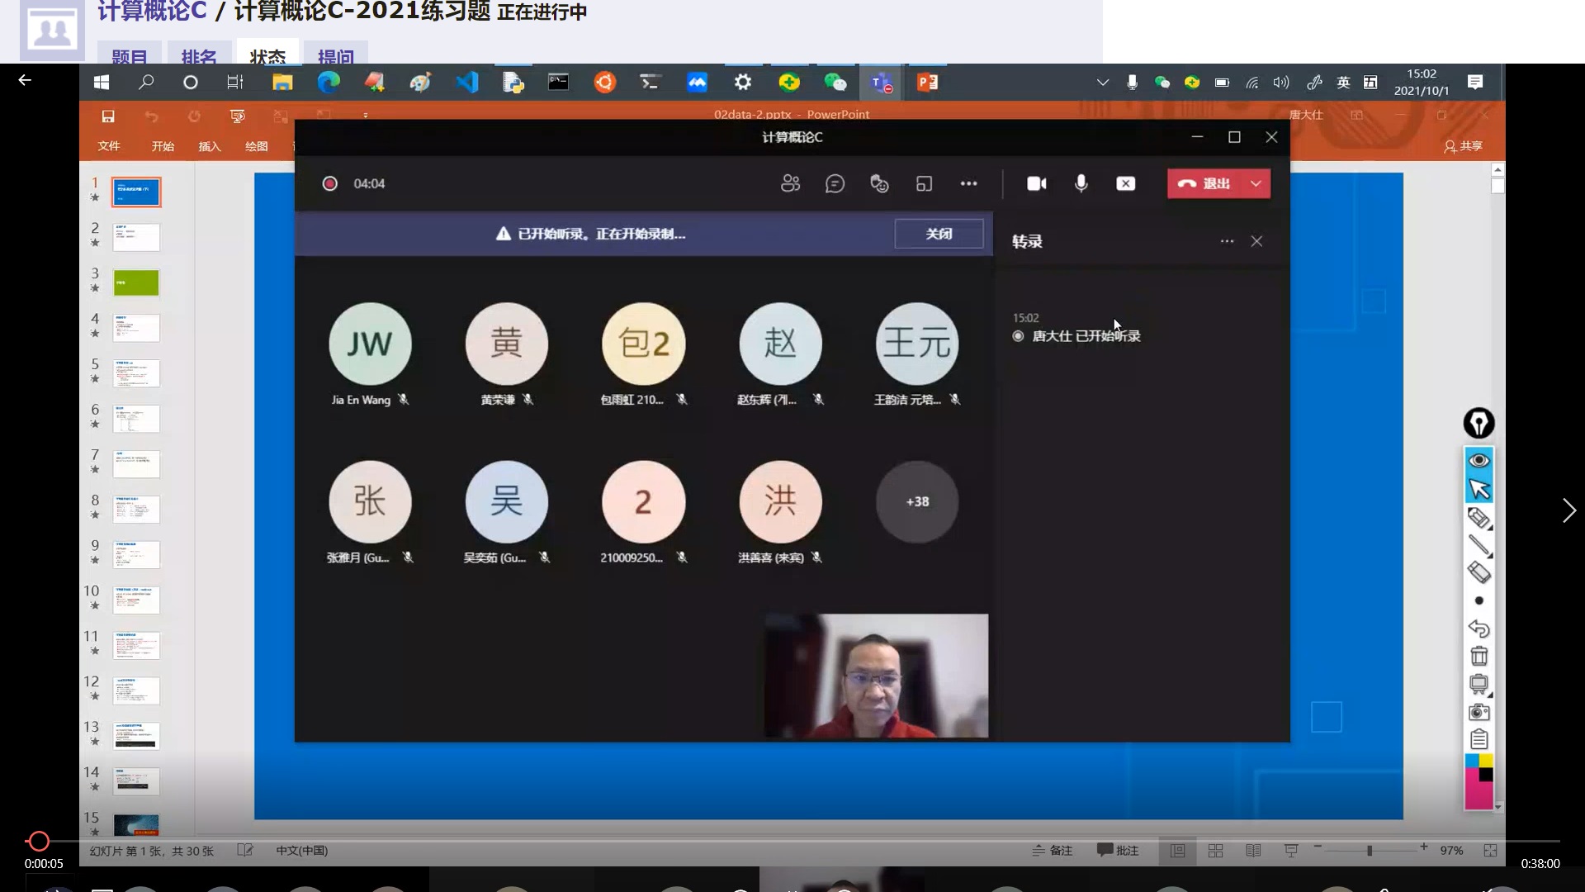Open the reactions icon in Teams toolbar

[x=879, y=183]
